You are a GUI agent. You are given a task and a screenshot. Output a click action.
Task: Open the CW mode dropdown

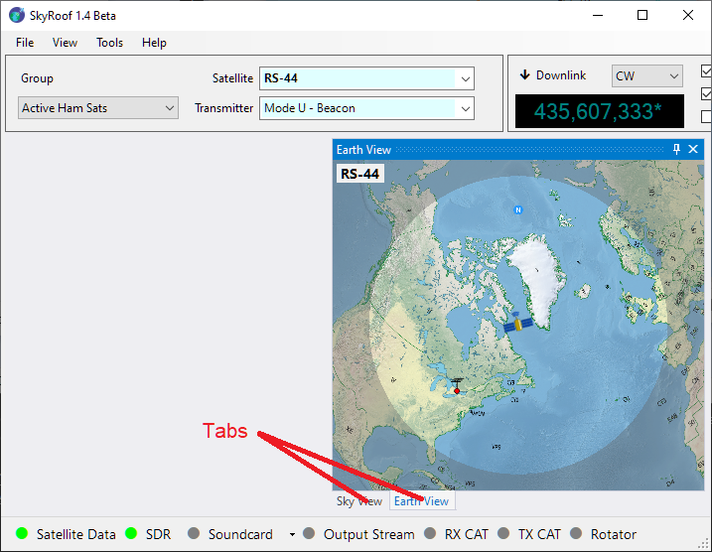click(673, 76)
